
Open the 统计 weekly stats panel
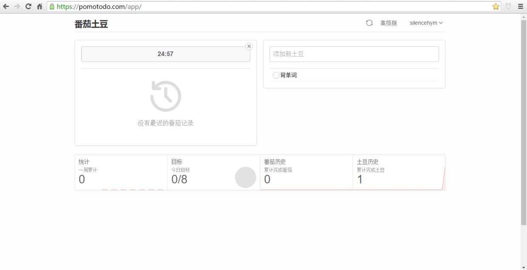coord(122,172)
